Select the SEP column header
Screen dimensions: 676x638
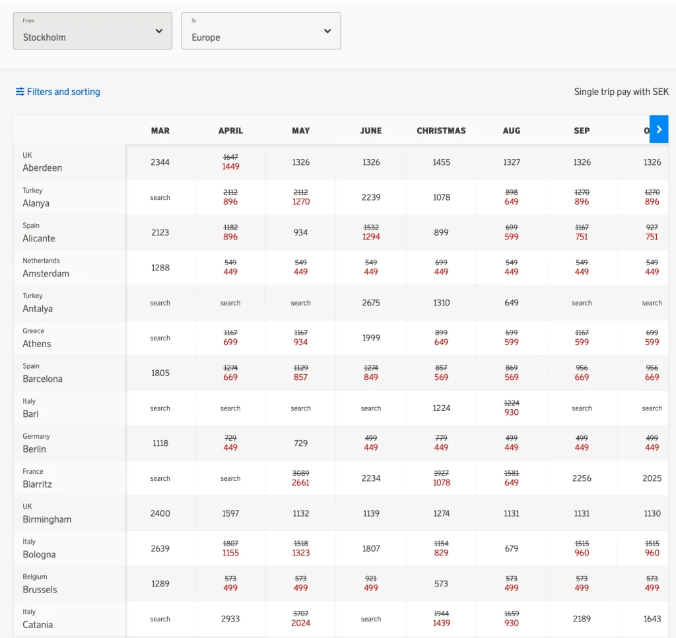click(582, 131)
